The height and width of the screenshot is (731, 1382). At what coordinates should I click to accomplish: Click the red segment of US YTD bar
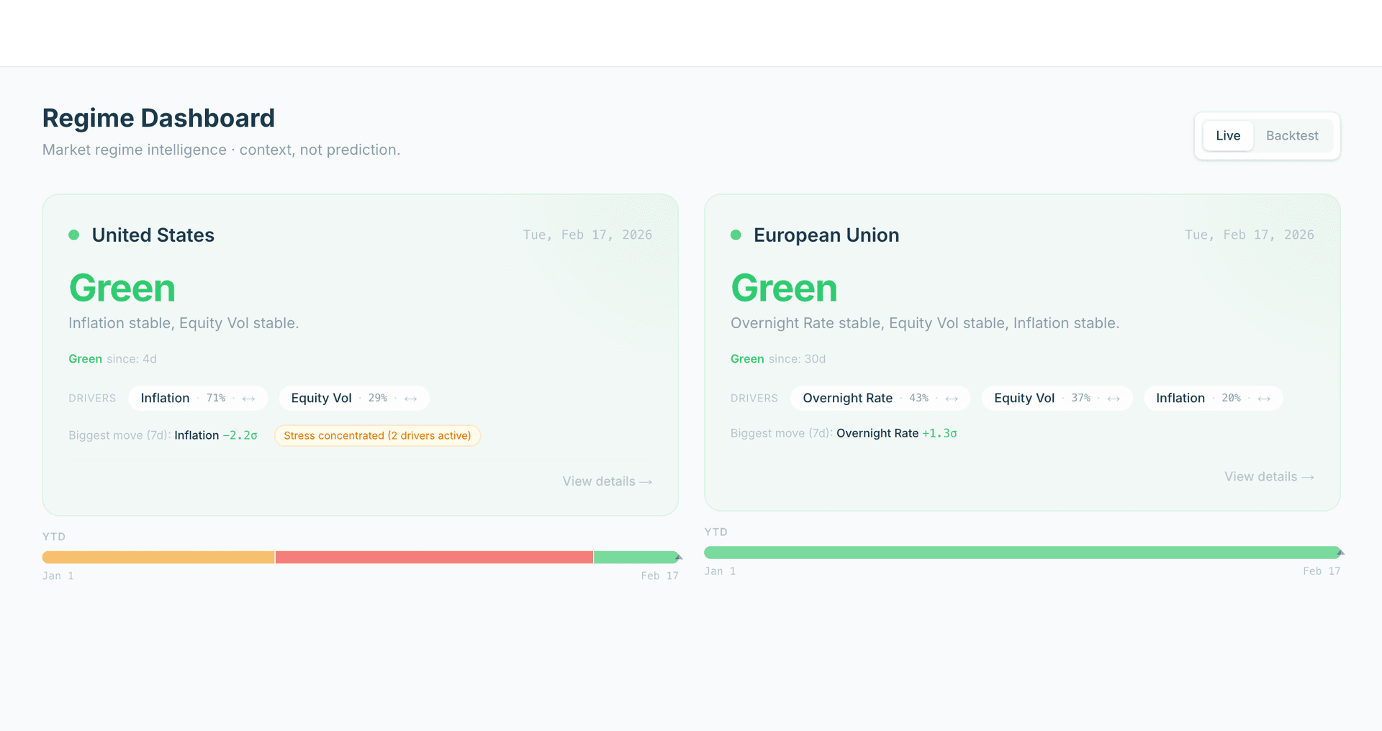click(x=434, y=558)
